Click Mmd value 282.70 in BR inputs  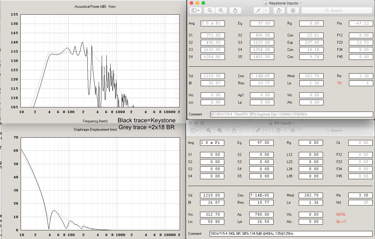pyautogui.click(x=311, y=195)
